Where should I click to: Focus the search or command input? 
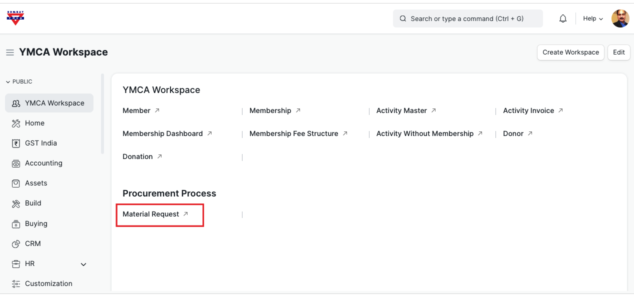point(467,18)
